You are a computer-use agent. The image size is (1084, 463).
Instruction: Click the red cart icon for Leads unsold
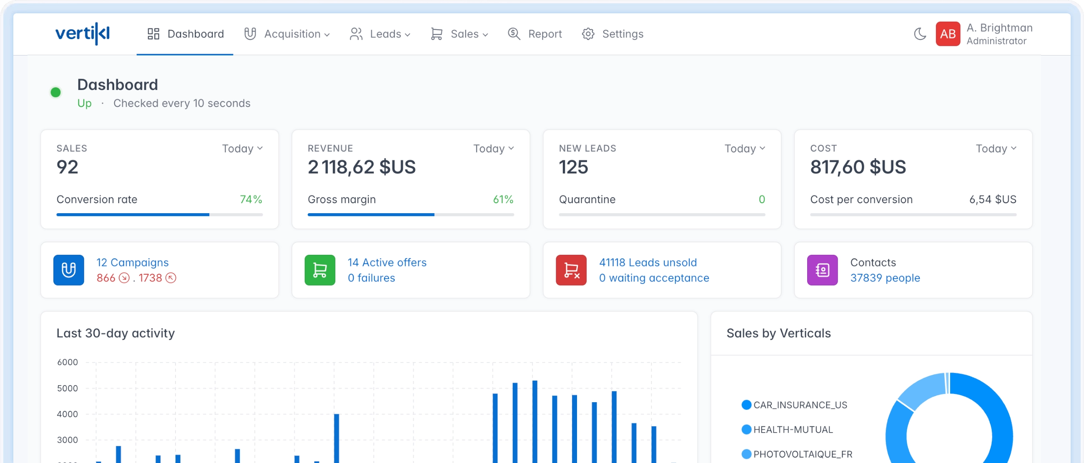tap(571, 270)
